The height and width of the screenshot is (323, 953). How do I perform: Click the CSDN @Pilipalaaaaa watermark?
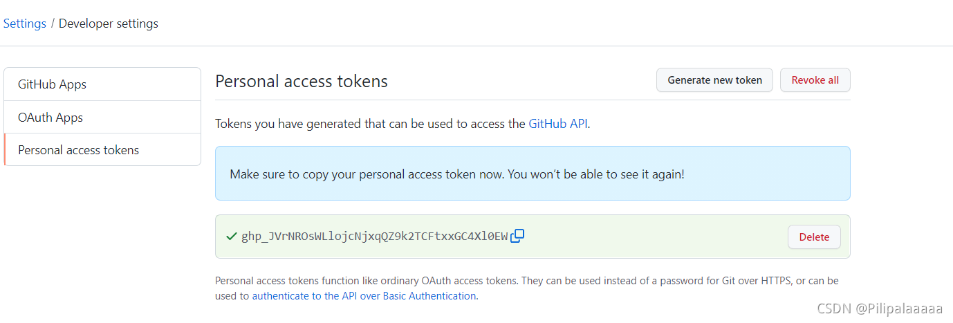[x=879, y=308]
